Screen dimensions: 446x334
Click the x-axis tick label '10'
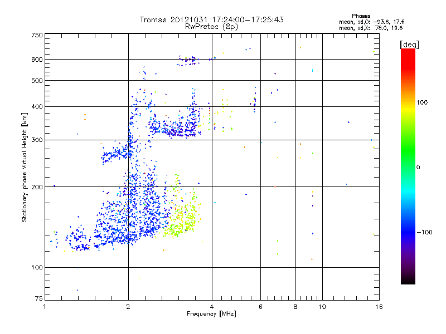pyautogui.click(x=322, y=307)
